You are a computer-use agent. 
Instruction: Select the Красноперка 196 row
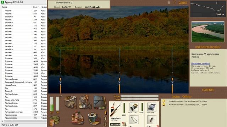[x=24, y=118]
